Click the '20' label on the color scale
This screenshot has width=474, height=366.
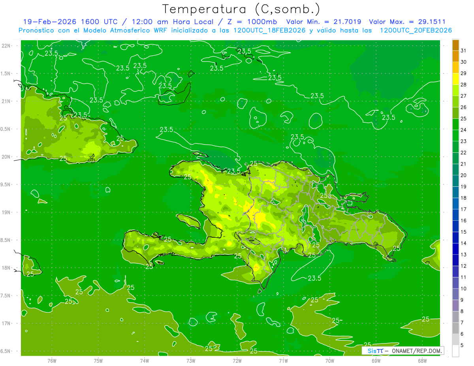464,175
